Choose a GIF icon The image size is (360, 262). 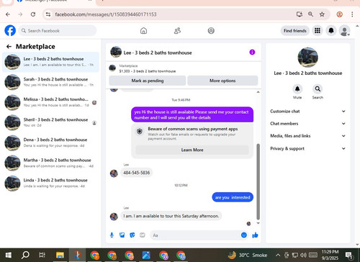point(143,235)
